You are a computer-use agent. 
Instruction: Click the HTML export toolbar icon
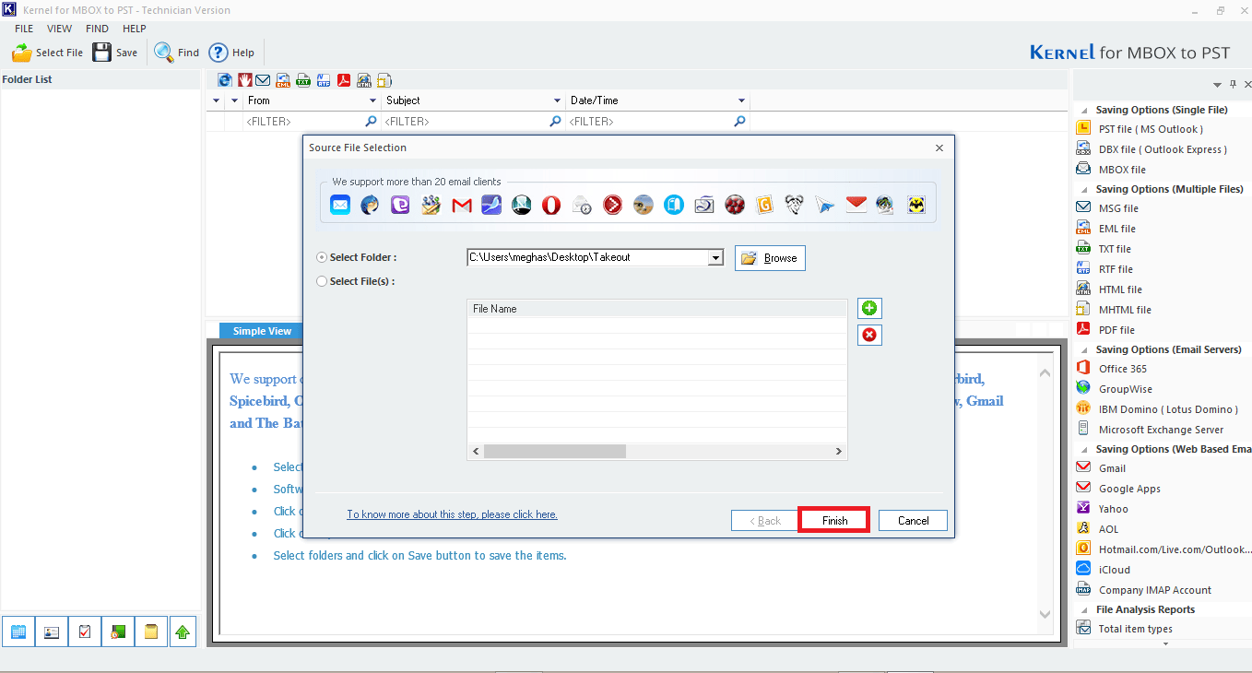pos(364,80)
